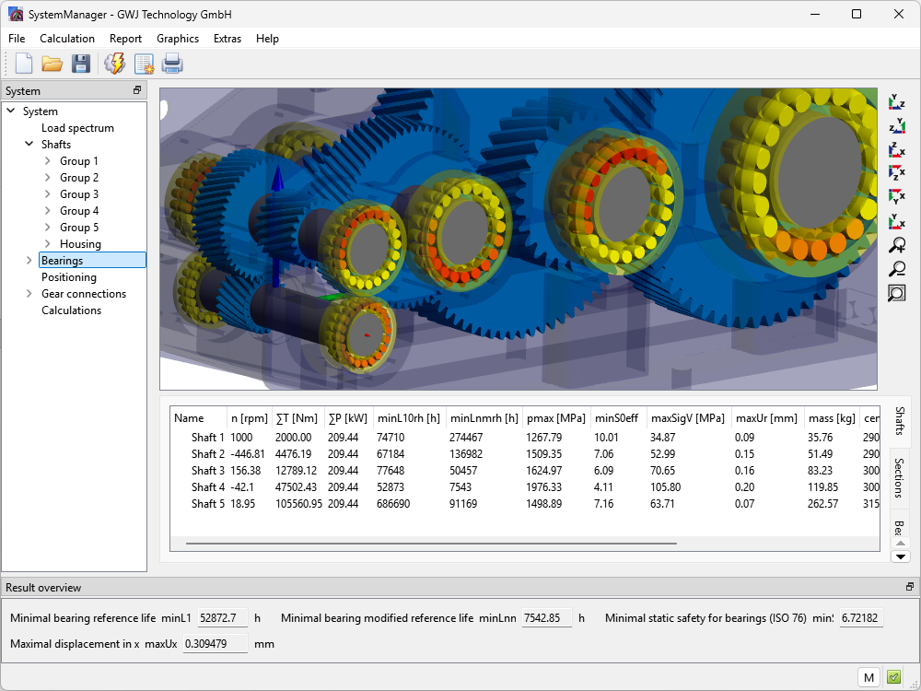The image size is (921, 691).
Task: Expand the Bearings tree node
Action: pyautogui.click(x=29, y=261)
